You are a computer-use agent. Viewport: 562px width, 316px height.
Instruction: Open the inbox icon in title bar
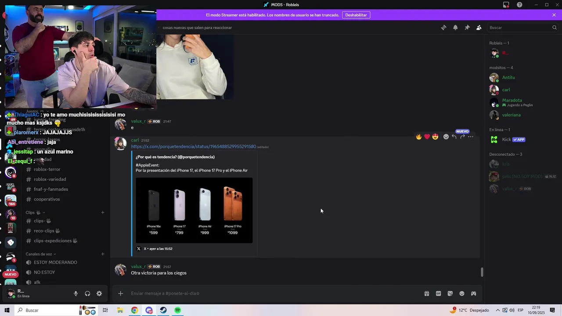(506, 5)
